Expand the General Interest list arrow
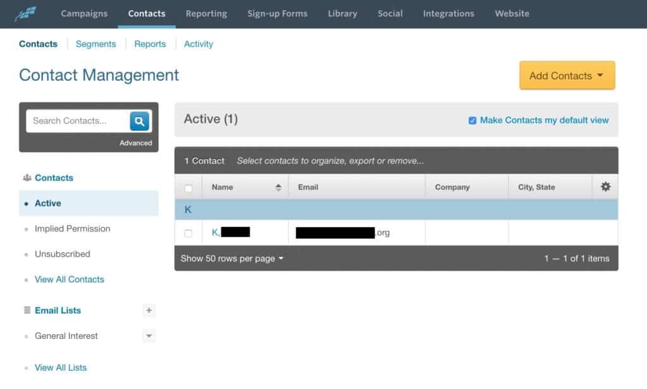The height and width of the screenshot is (389, 647). point(149,336)
